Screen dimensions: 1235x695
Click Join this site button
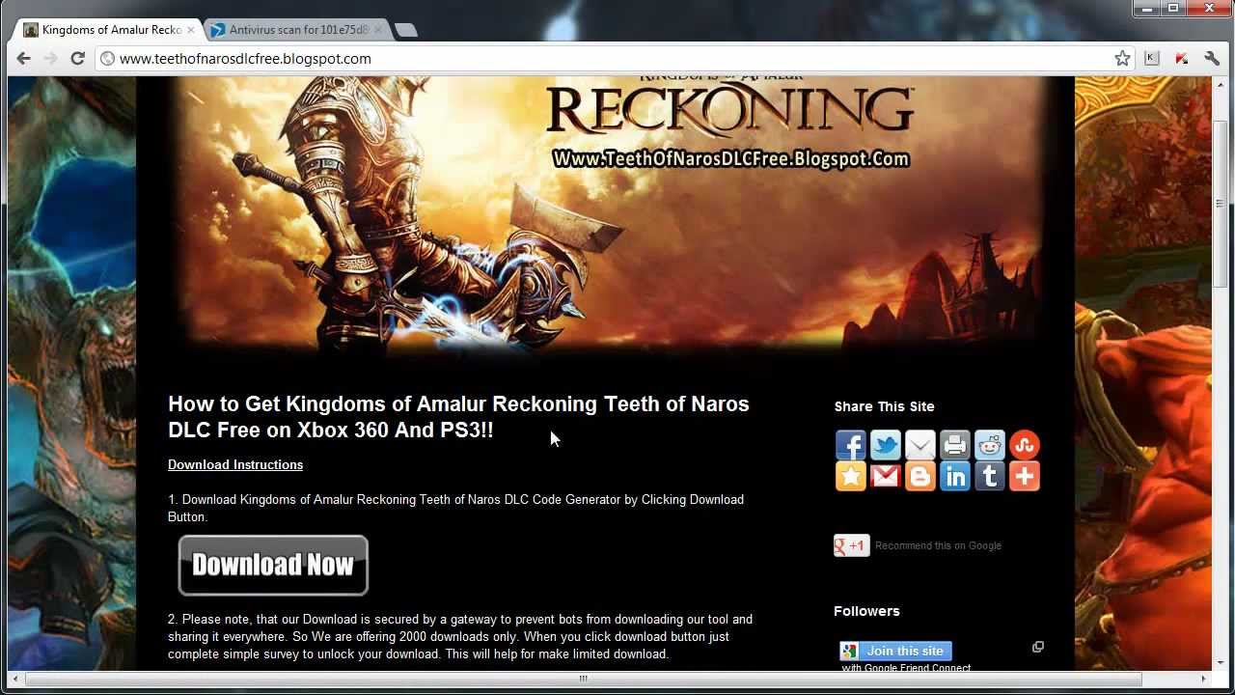coord(895,651)
